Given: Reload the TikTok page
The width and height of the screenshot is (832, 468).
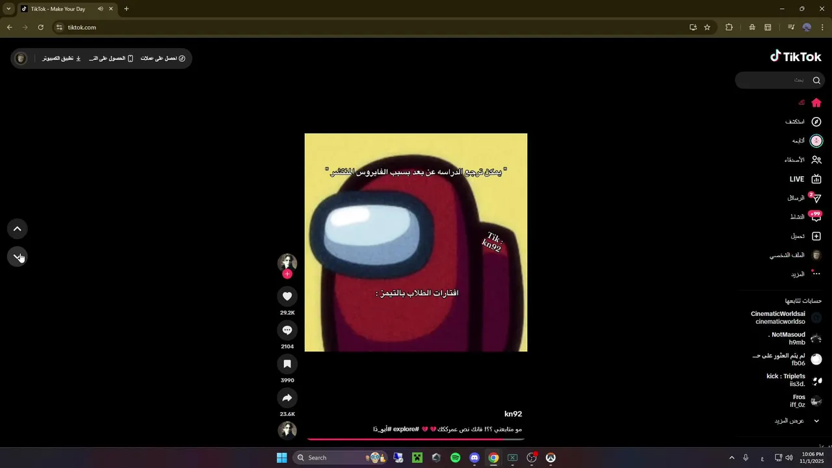Looking at the screenshot, I should 40,27.
